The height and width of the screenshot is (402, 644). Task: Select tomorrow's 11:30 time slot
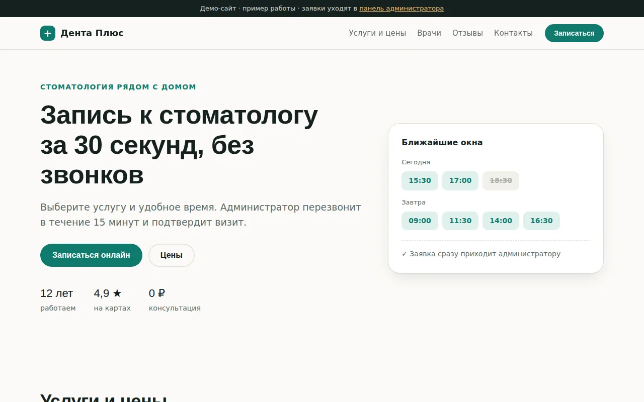[460, 221]
